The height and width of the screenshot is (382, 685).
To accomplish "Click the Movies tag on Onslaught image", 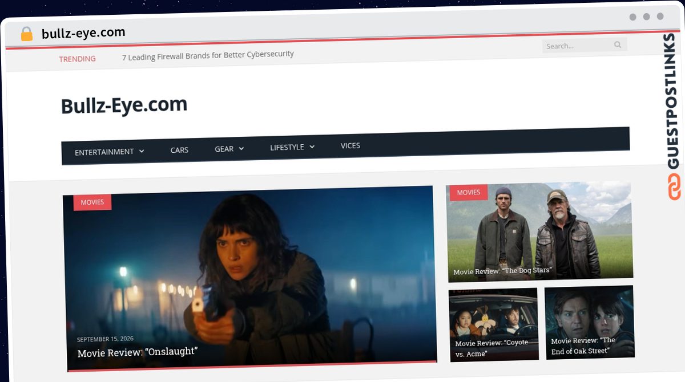I will [92, 202].
